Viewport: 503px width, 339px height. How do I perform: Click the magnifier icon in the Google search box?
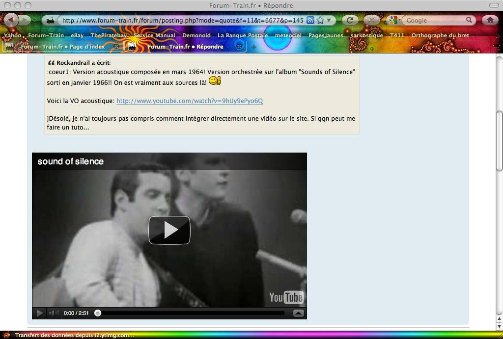click(469, 20)
